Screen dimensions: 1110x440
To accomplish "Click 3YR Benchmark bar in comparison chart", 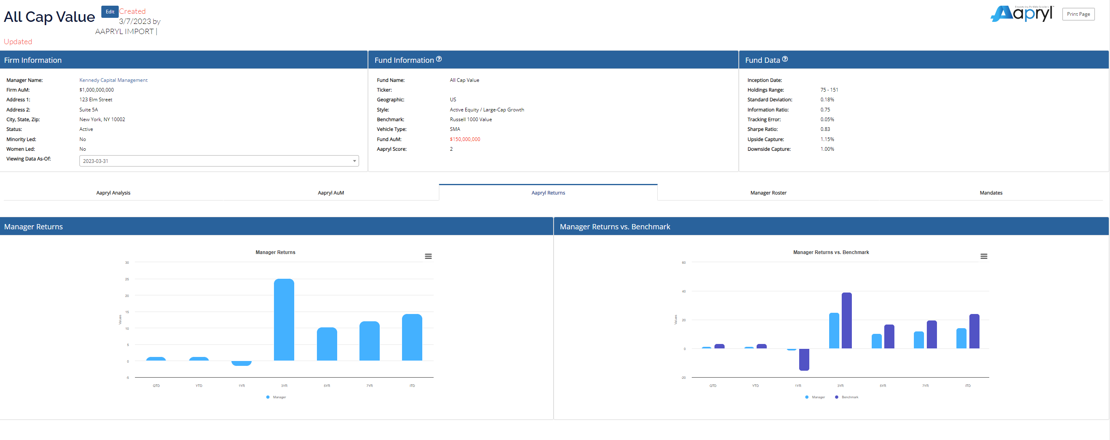I will click(x=847, y=320).
